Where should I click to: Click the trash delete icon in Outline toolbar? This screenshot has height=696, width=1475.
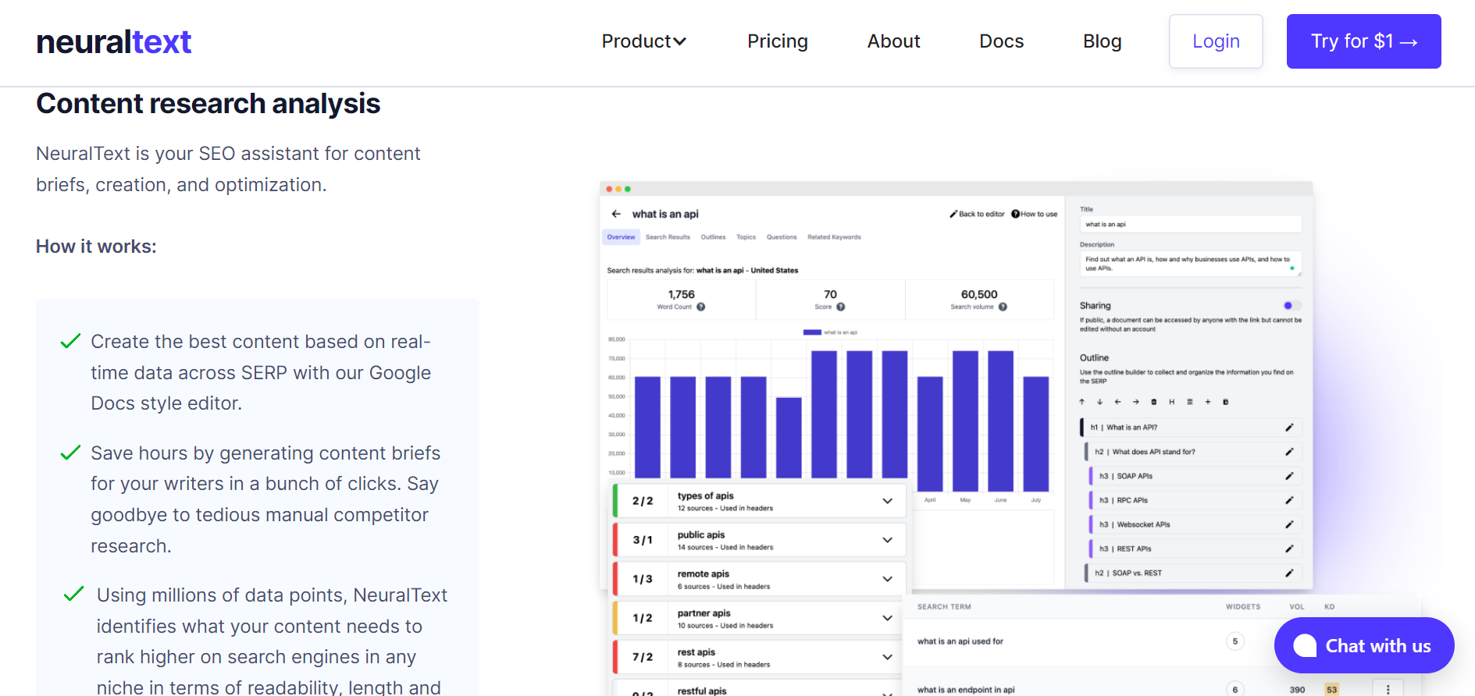pyautogui.click(x=1154, y=402)
